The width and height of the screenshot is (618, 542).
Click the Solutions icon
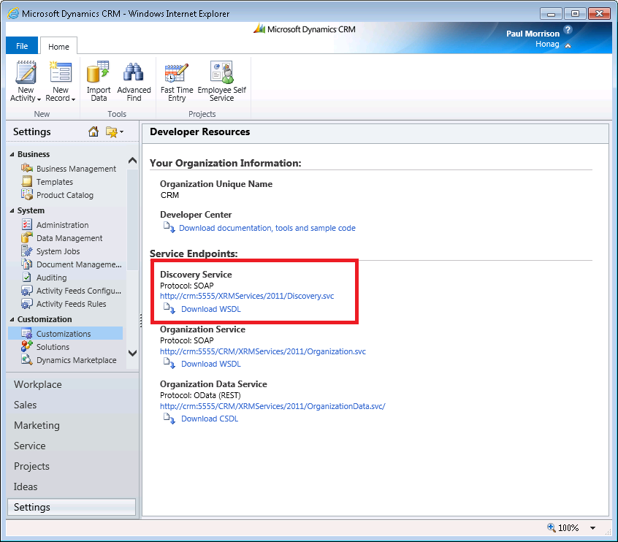click(x=27, y=346)
